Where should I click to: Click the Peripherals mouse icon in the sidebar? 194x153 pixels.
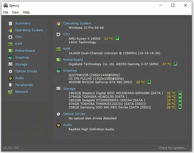10,85
